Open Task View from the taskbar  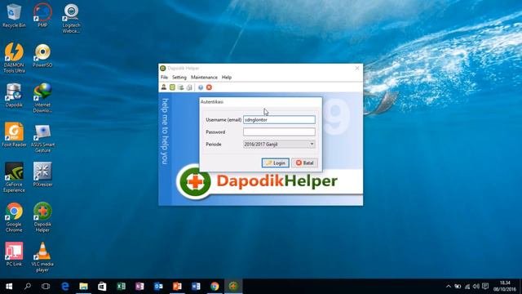(x=46, y=287)
